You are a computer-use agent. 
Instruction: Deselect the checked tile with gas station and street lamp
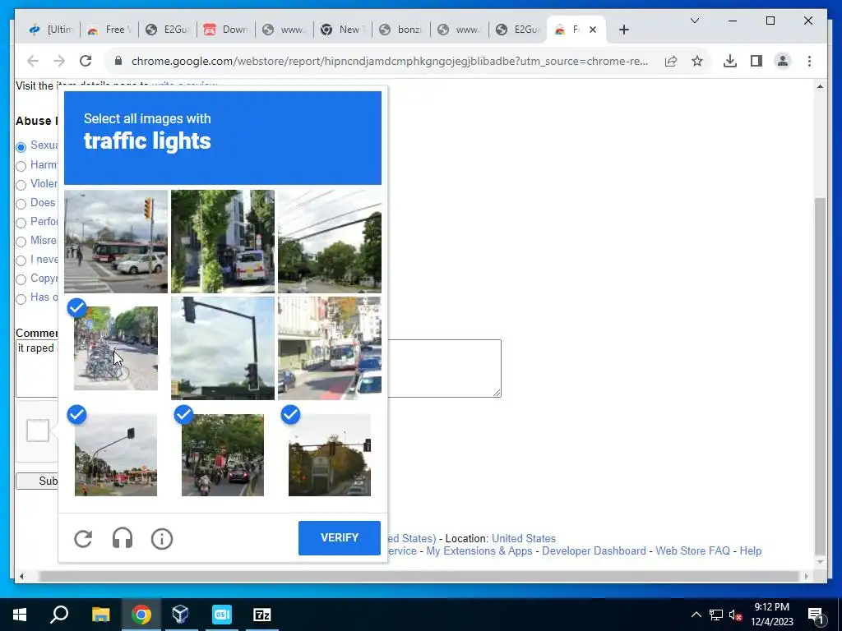[116, 455]
